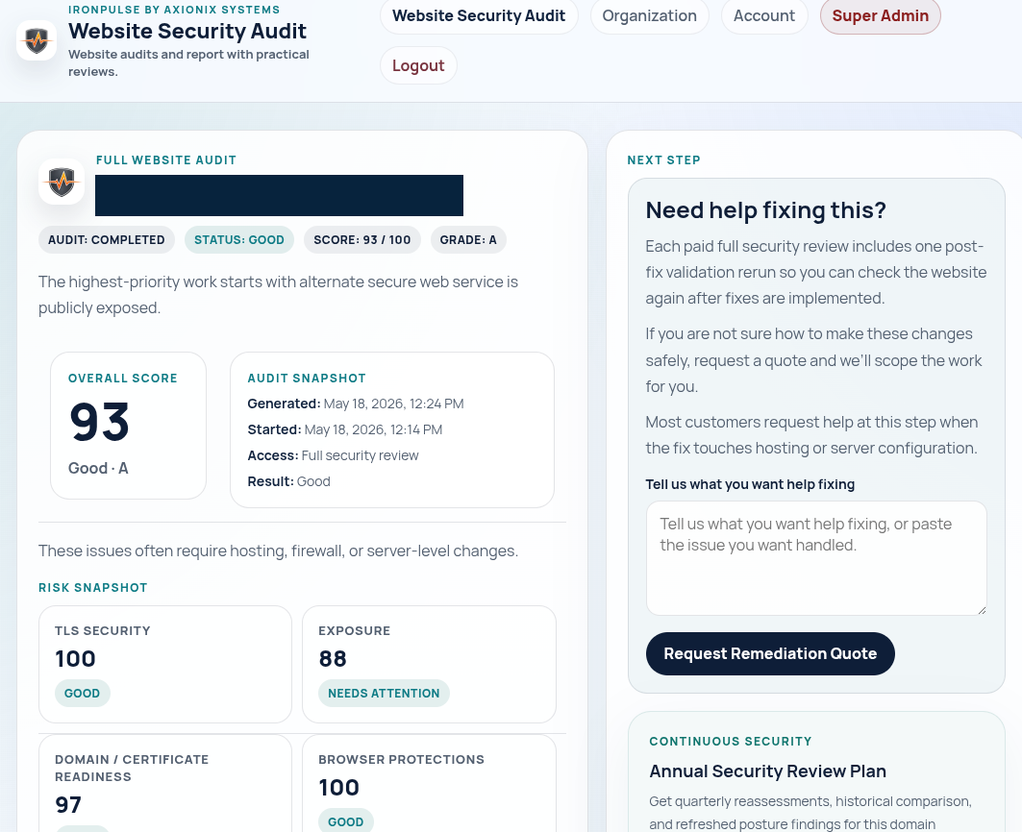
Task: Click the Status: Good badge
Action: [239, 240]
